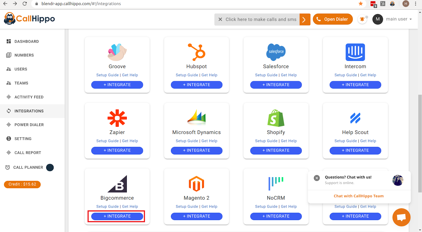Open the orange chat widget

click(x=401, y=217)
